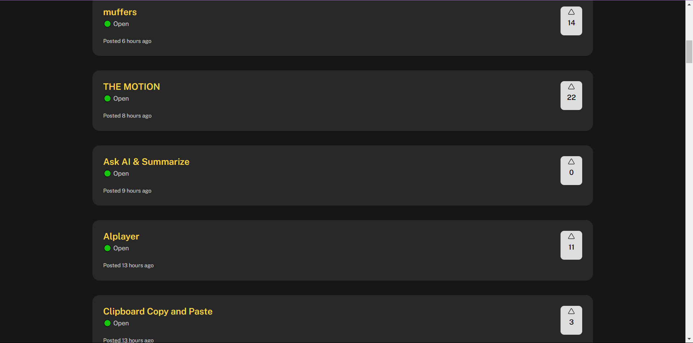This screenshot has width=693, height=343.
Task: Click vote count 22 on THE MOTION
Action: (571, 98)
